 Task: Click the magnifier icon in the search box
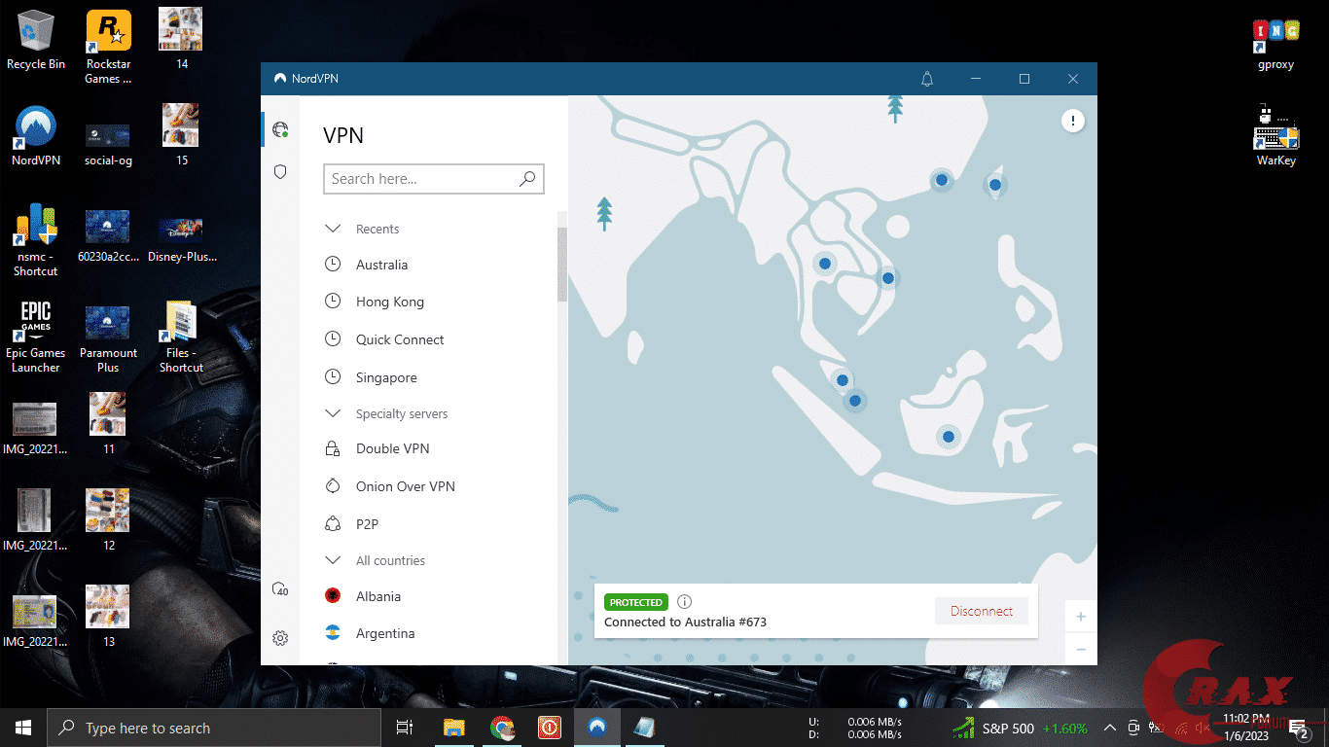tap(527, 179)
